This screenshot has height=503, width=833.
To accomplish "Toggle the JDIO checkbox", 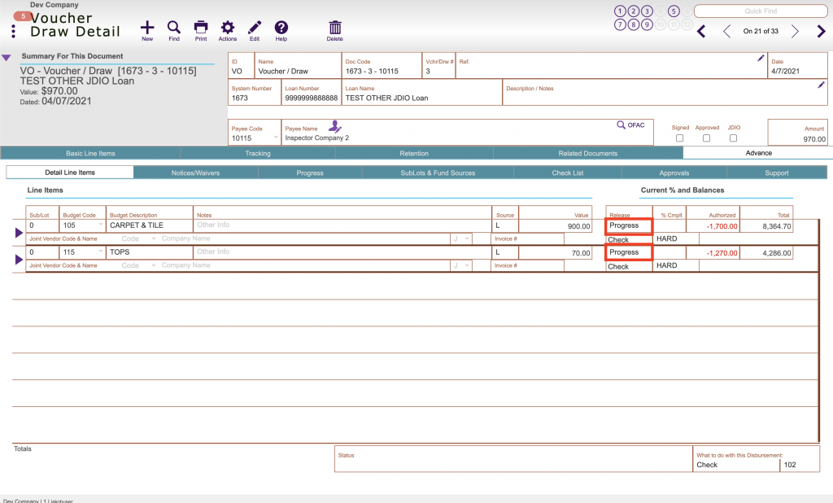I will [x=733, y=138].
